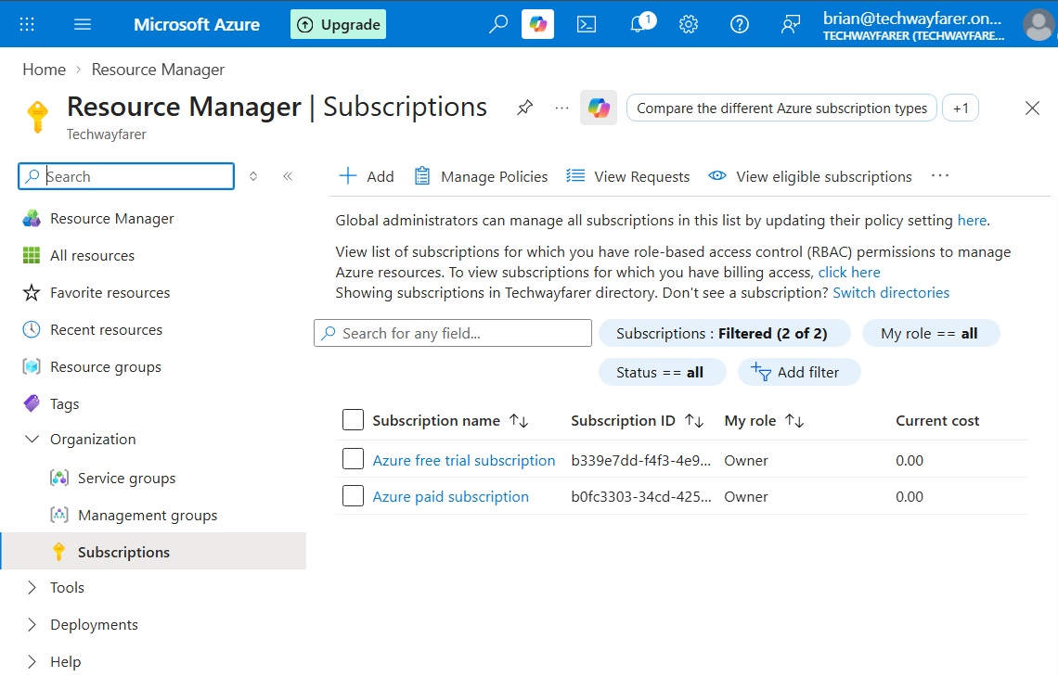Pin the Subscriptions page with the pushpin
1058x677 pixels.
point(525,108)
